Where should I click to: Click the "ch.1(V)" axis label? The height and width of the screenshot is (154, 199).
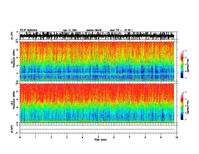point(12,36)
